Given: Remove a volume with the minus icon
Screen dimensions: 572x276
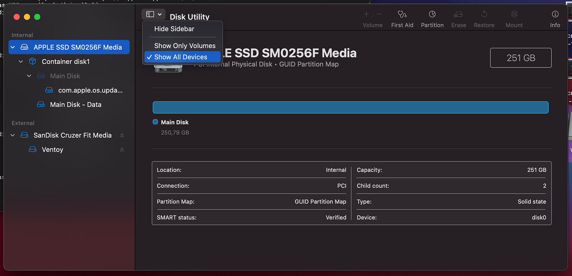Looking at the screenshot, I should (x=379, y=14).
